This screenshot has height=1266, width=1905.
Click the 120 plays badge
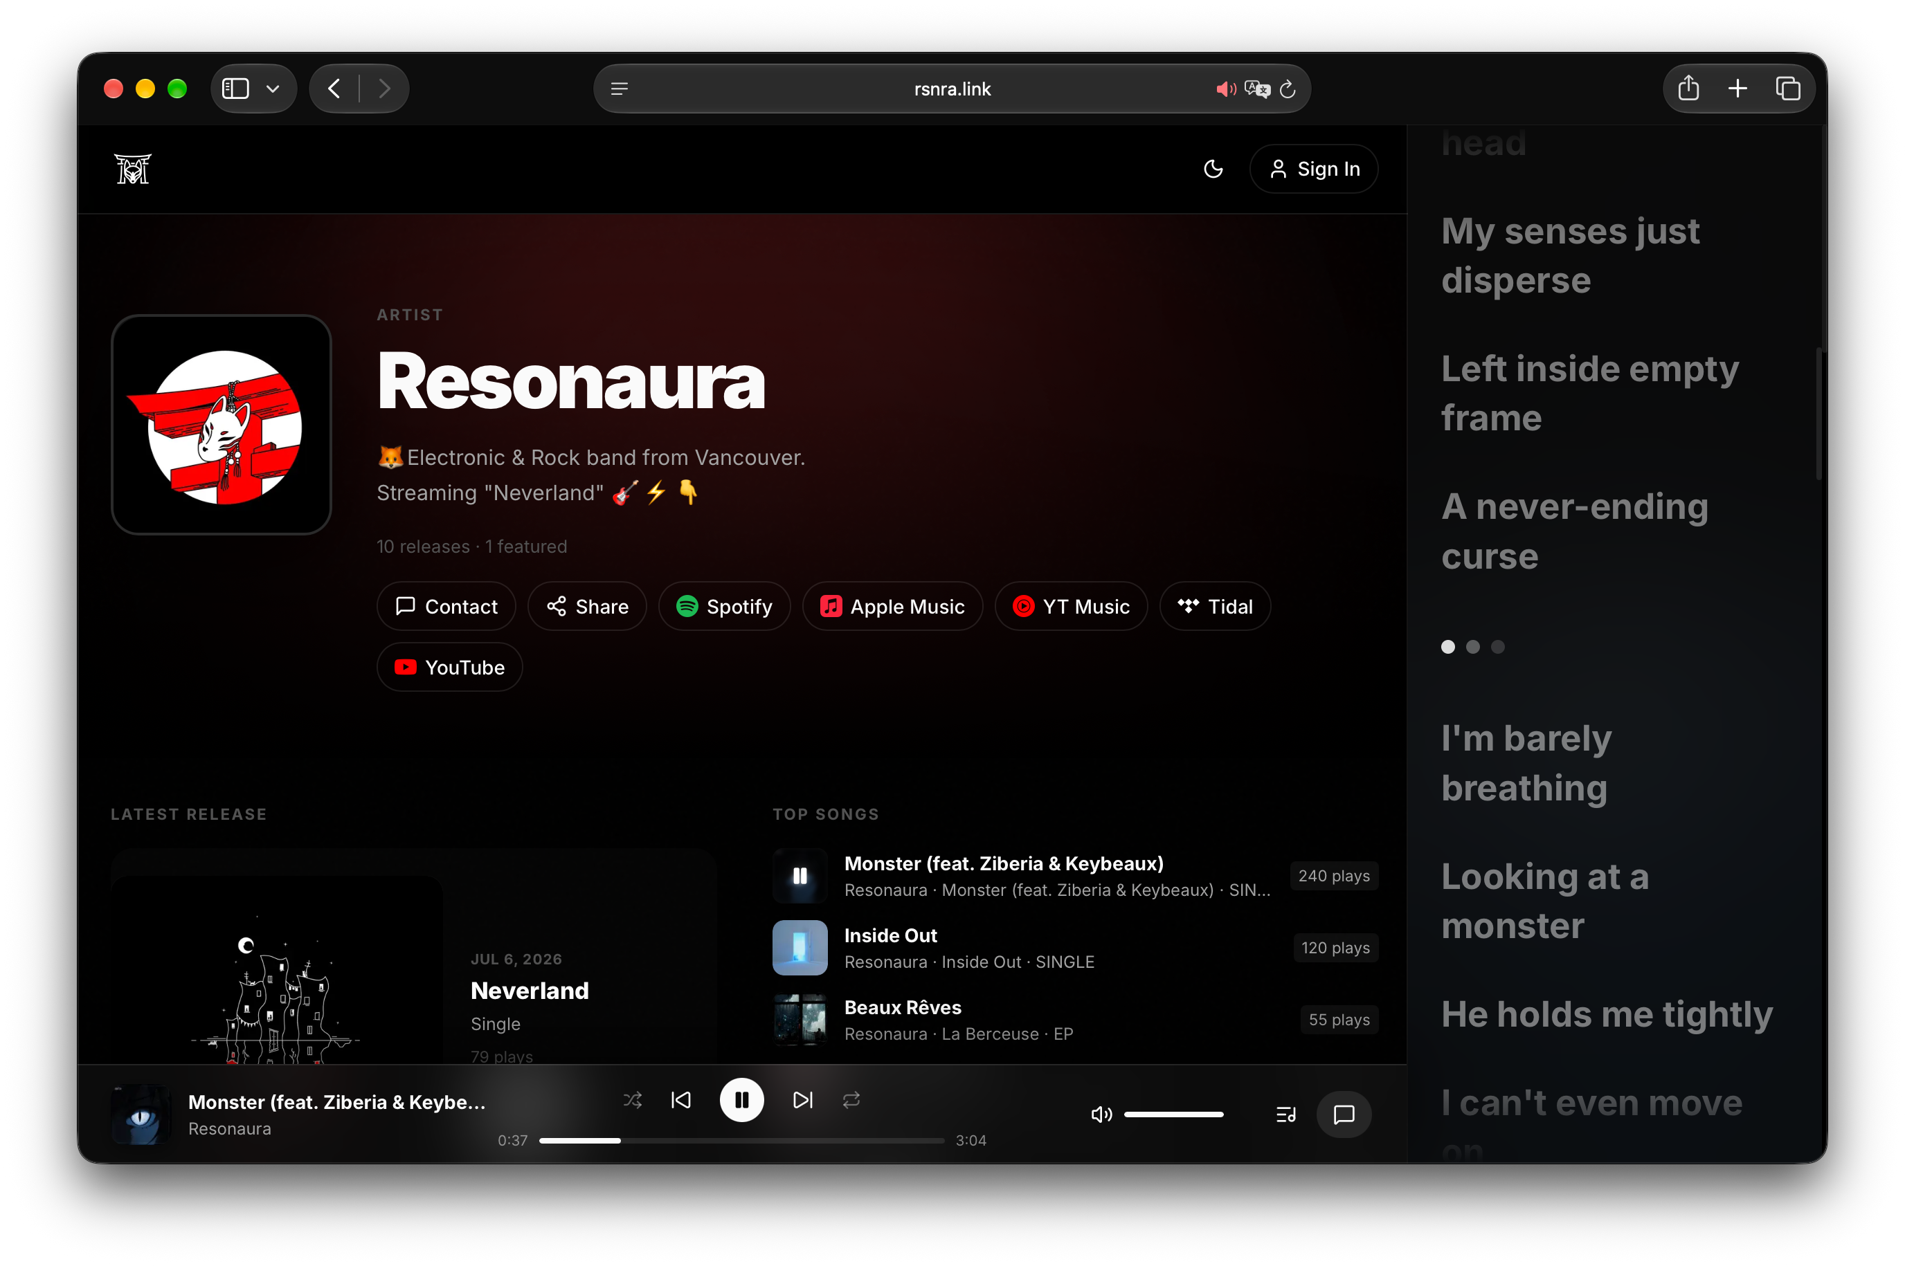click(1335, 948)
